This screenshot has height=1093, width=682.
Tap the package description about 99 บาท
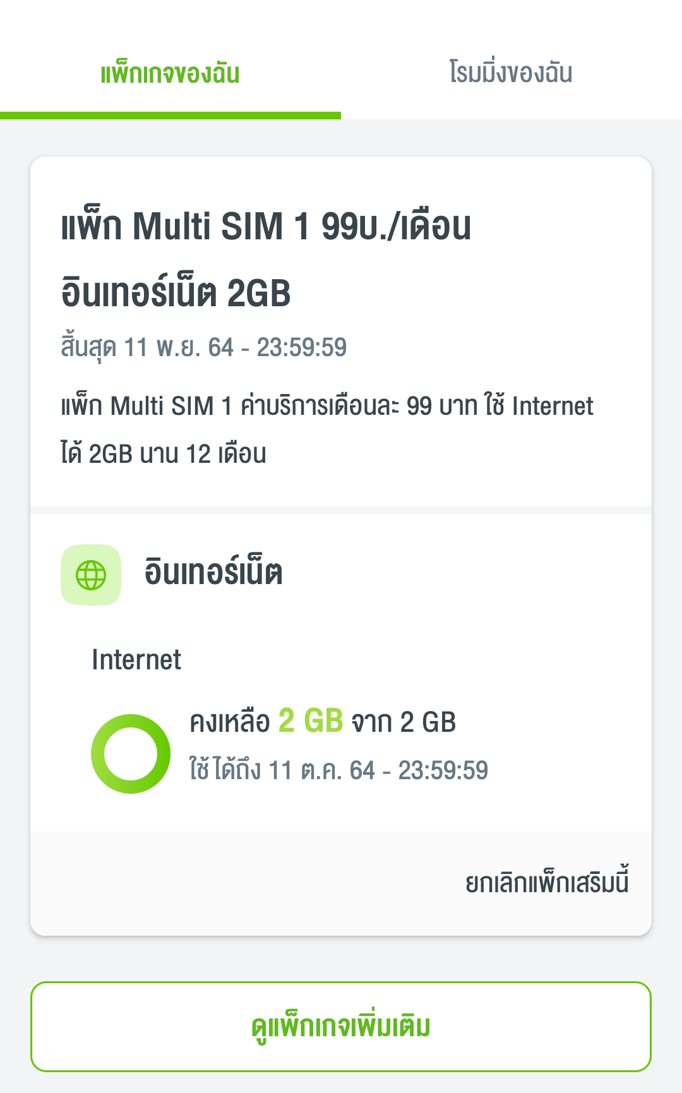tap(327, 429)
